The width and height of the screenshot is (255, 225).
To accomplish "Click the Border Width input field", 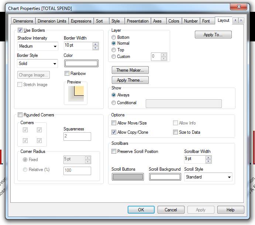I will [78, 46].
